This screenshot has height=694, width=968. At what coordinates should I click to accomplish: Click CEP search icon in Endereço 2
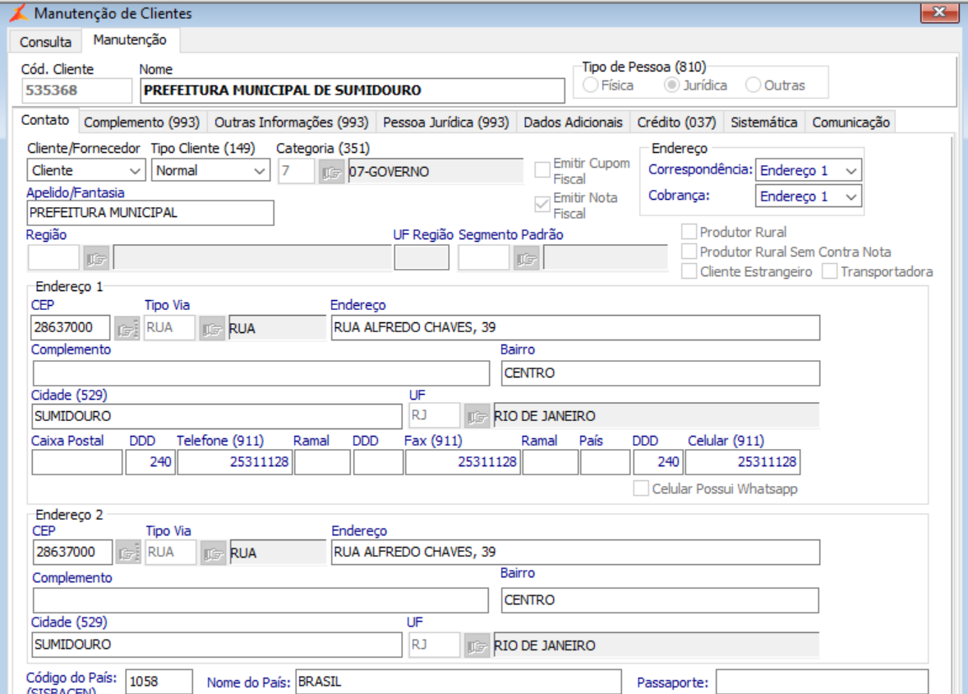(x=128, y=553)
